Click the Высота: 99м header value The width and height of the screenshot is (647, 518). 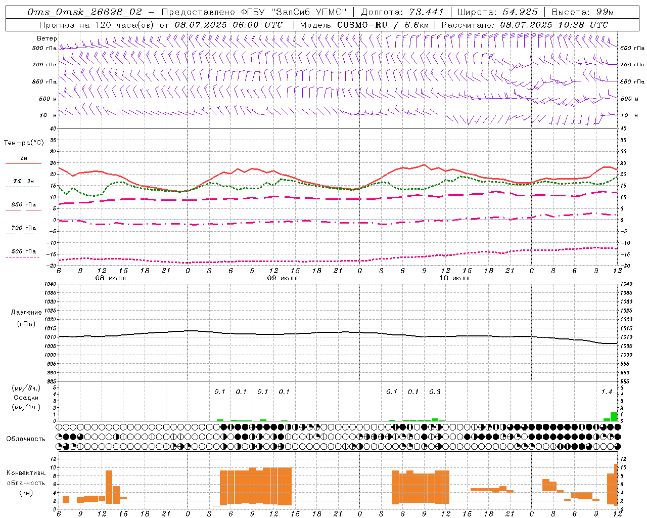pos(583,12)
